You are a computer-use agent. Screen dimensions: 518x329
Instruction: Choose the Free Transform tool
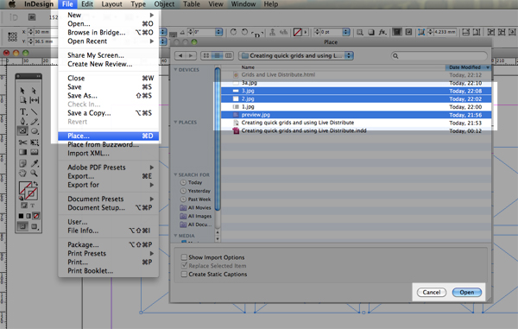tap(34, 142)
